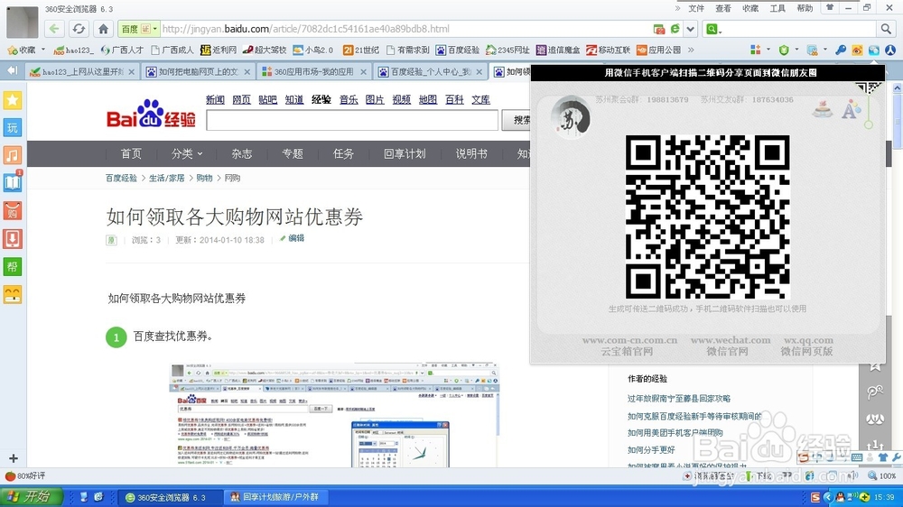Open the blue book reader sidebar icon

pyautogui.click(x=13, y=183)
